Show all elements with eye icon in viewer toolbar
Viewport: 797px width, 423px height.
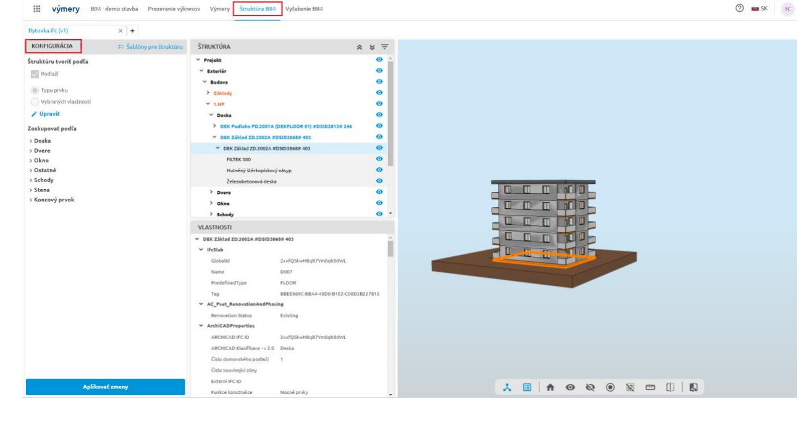click(x=571, y=387)
